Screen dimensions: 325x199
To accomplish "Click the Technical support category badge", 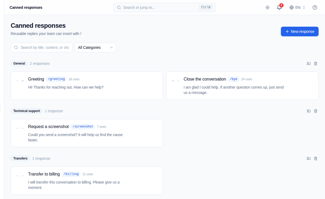I will (x=27, y=111).
